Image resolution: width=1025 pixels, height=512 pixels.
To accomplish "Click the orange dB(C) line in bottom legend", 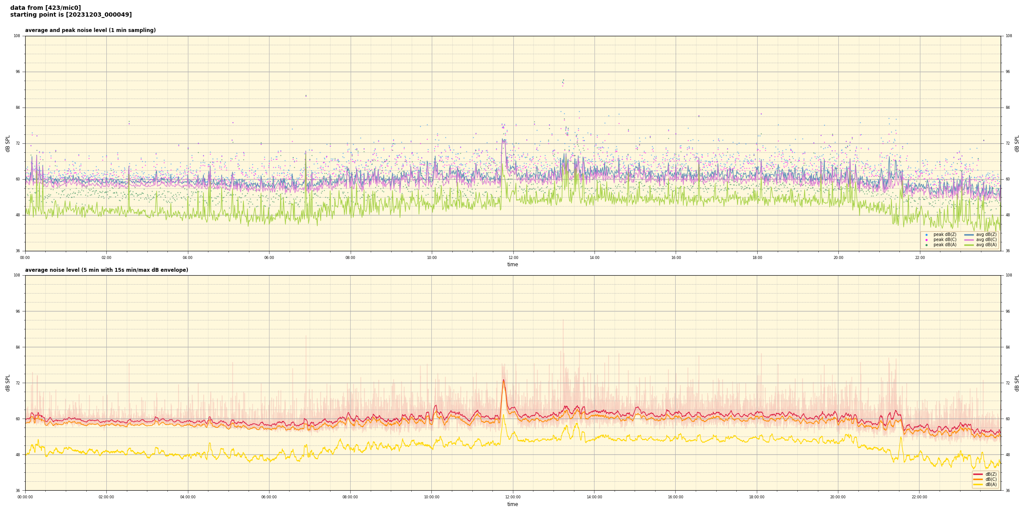I will 978,479.
